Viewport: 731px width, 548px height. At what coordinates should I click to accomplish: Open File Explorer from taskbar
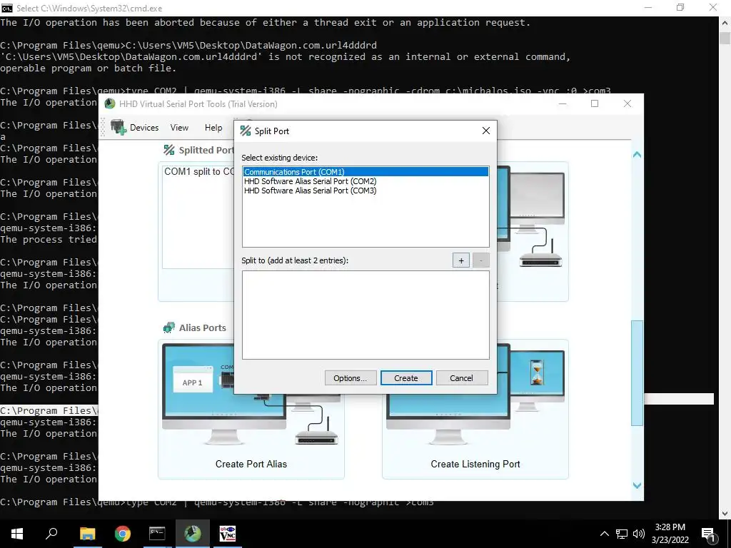[87, 534]
